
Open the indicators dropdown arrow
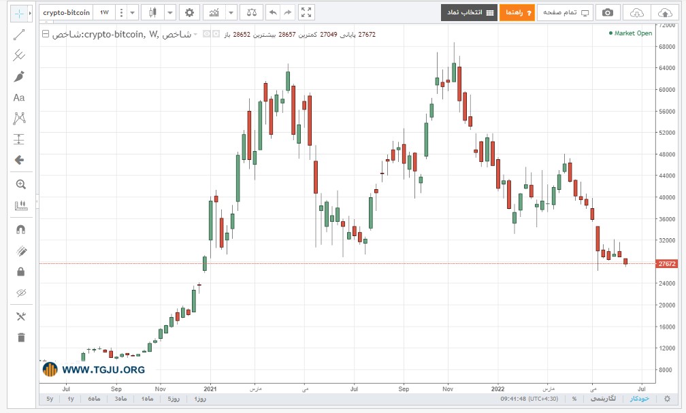pos(231,13)
